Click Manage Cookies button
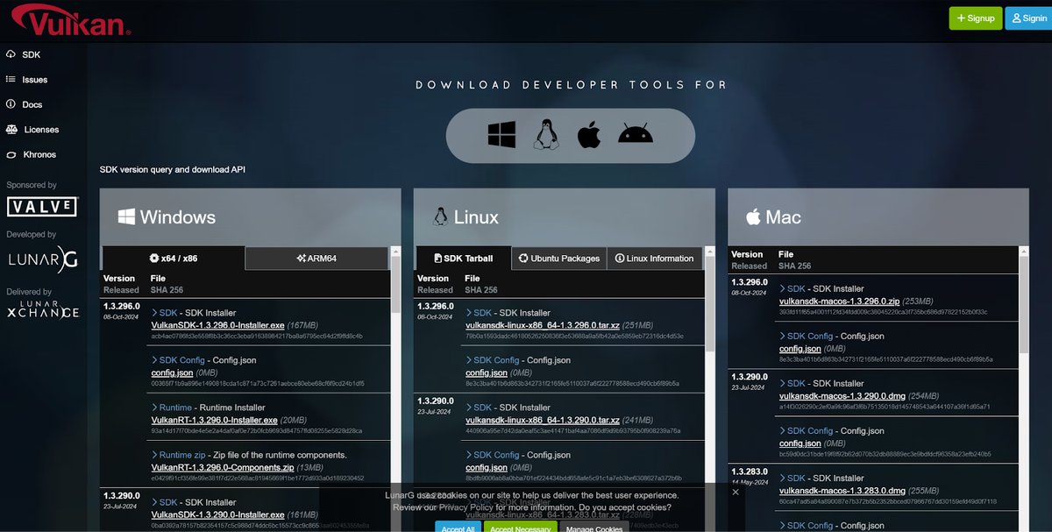This screenshot has height=532, width=1052. [x=594, y=528]
